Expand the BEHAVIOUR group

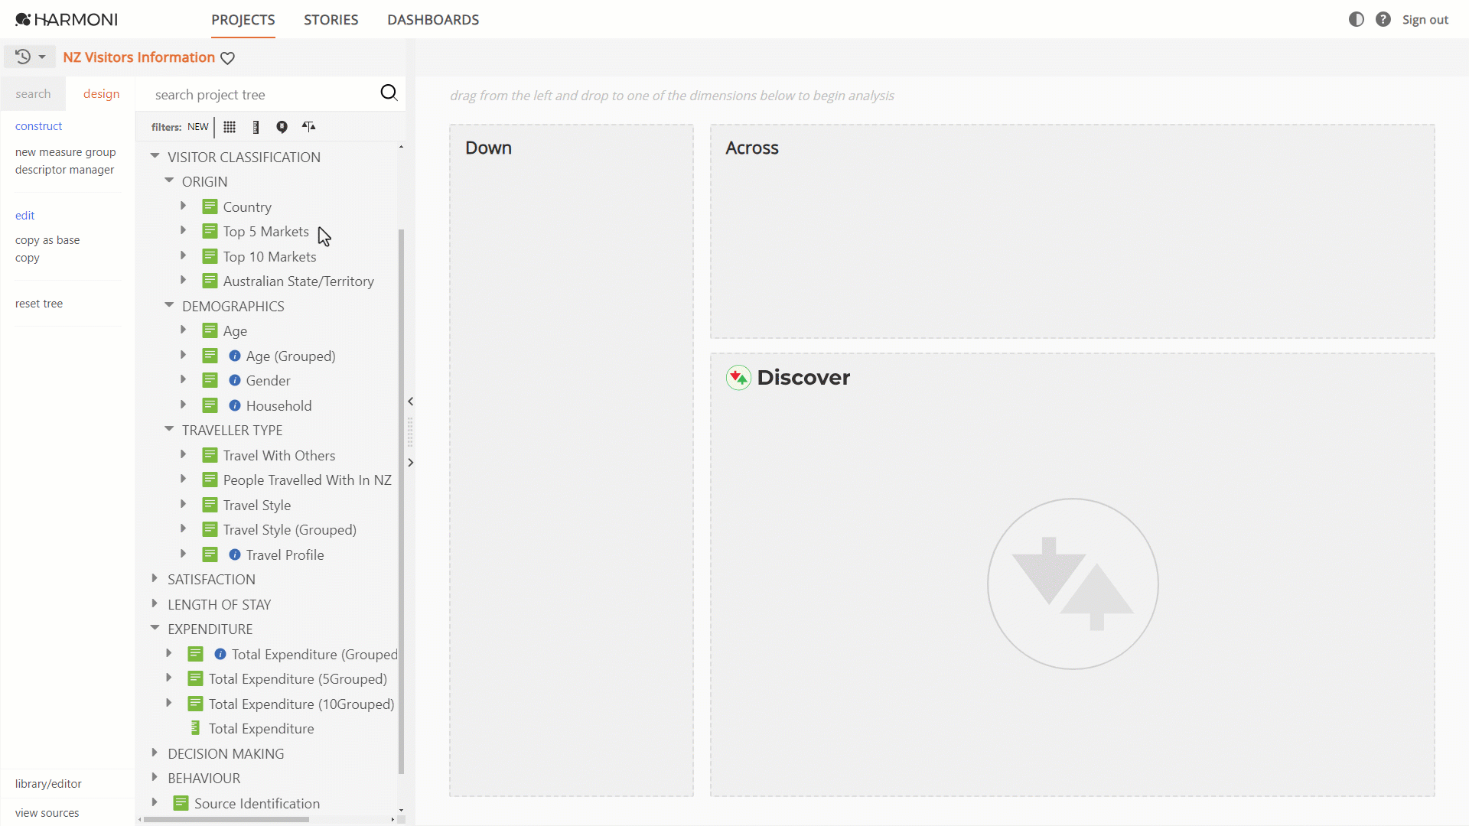pyautogui.click(x=155, y=777)
